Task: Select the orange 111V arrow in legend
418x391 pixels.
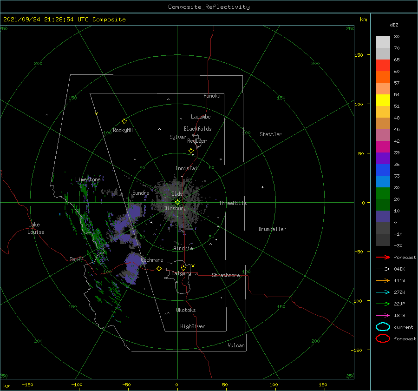Action: [x=383, y=280]
